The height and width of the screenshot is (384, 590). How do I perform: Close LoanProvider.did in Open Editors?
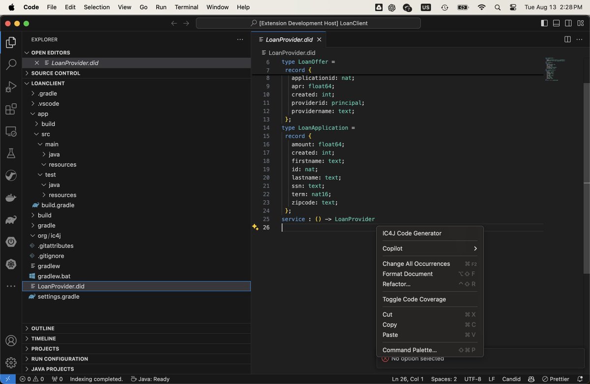[37, 63]
